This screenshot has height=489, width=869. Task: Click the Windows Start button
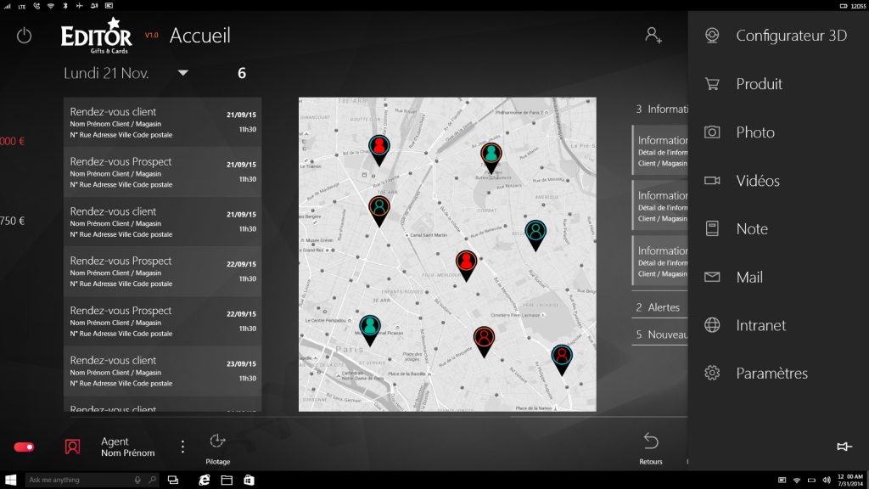[x=12, y=480]
